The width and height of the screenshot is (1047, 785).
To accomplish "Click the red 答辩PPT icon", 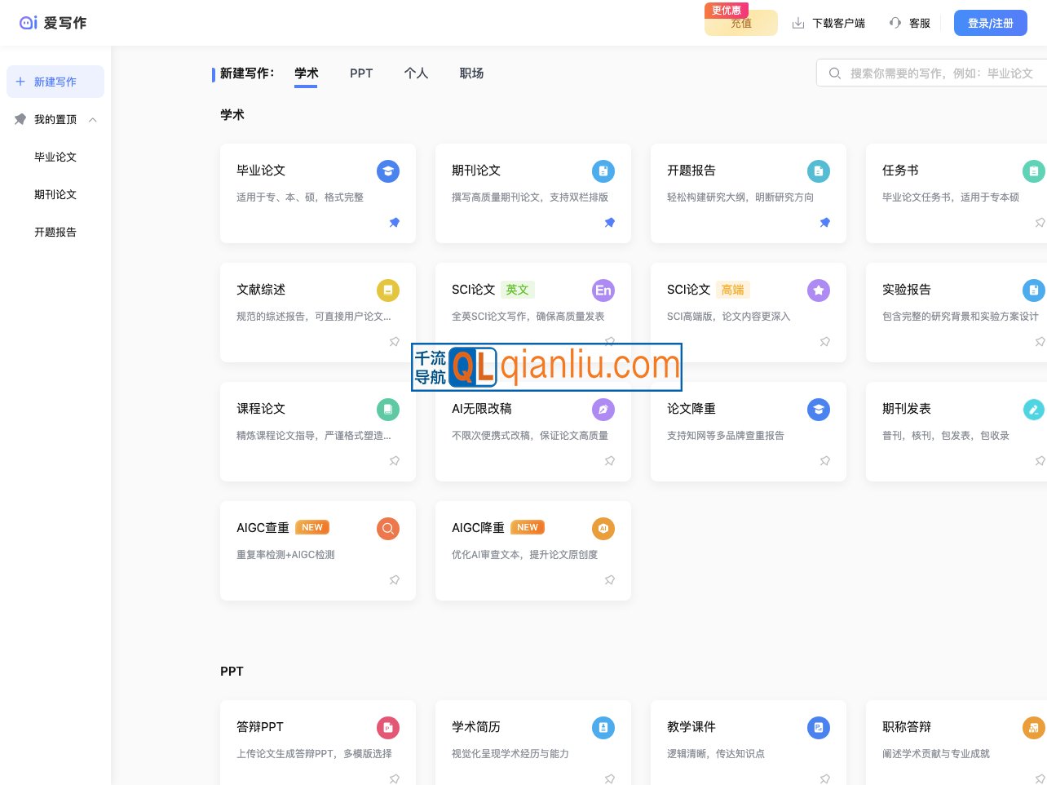I will click(388, 728).
